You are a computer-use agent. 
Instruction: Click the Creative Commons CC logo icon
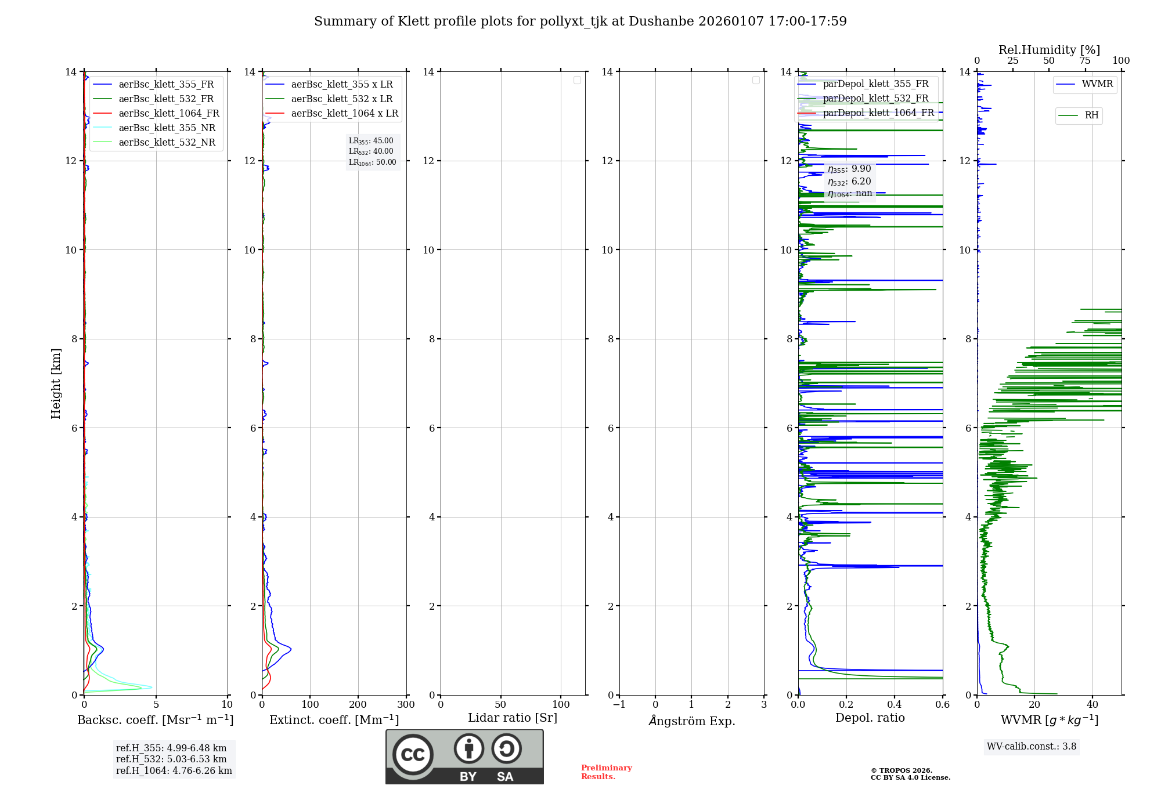click(413, 755)
